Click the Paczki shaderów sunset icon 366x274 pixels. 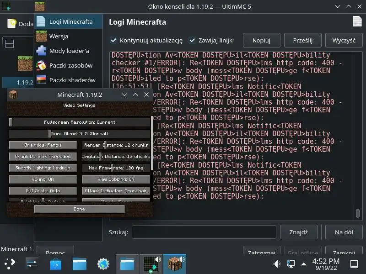click(41, 79)
